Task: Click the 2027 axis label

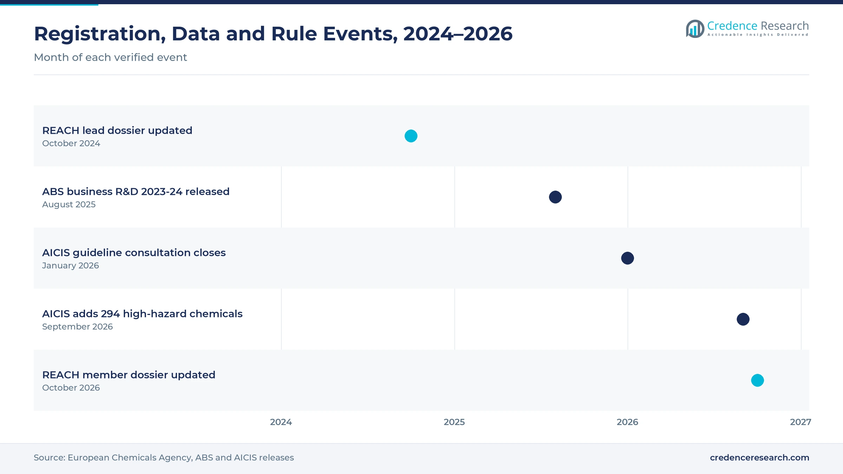Action: [x=800, y=422]
